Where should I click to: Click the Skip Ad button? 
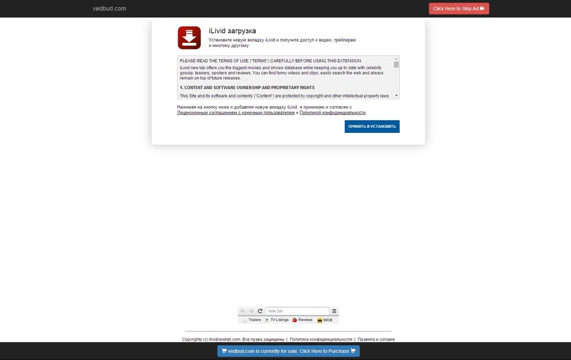(459, 9)
